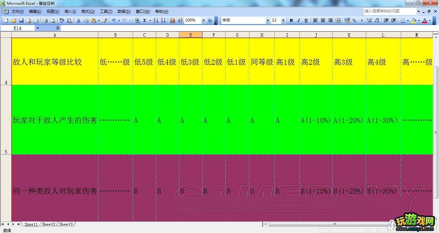The width and height of the screenshot is (439, 233).
Task: Open the 格式(O) menu
Action: point(88,12)
